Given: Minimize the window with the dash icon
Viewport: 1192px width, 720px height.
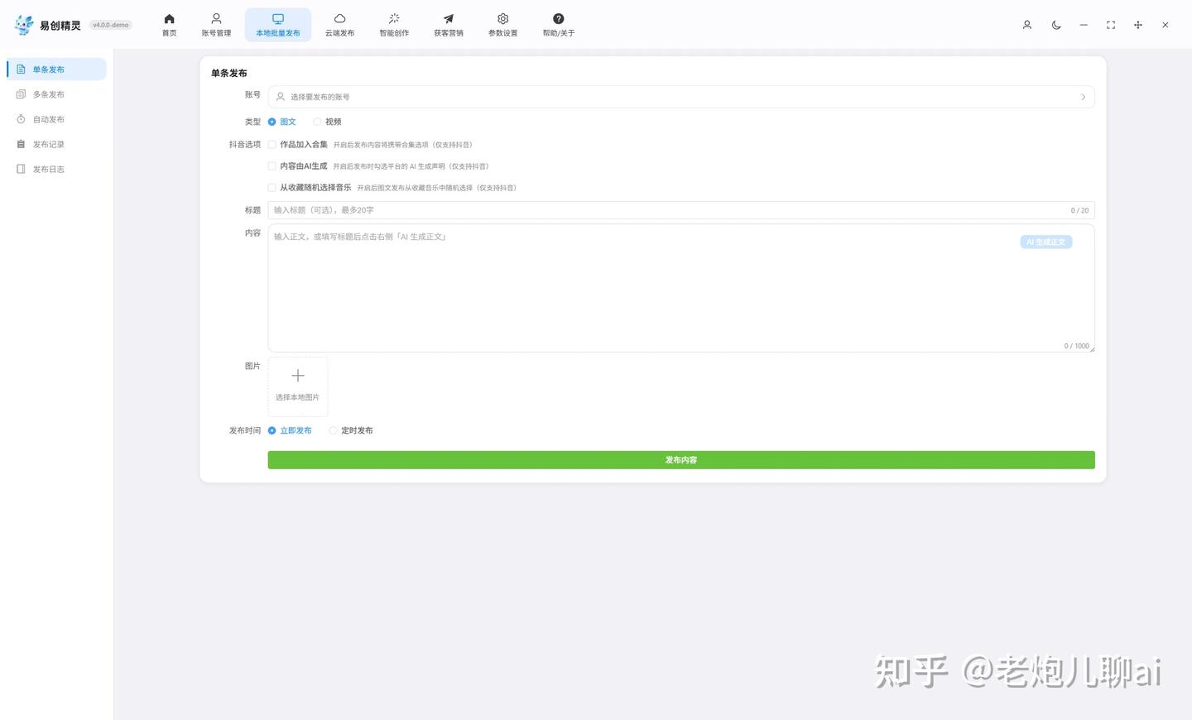Looking at the screenshot, I should [x=1084, y=25].
